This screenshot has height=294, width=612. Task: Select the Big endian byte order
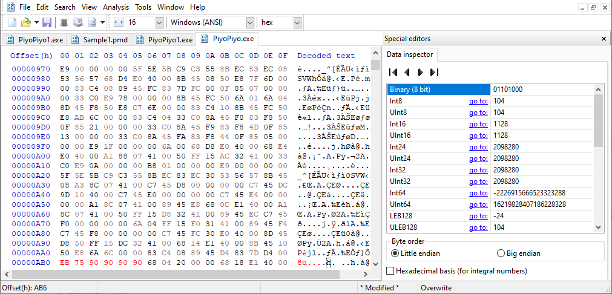click(501, 253)
